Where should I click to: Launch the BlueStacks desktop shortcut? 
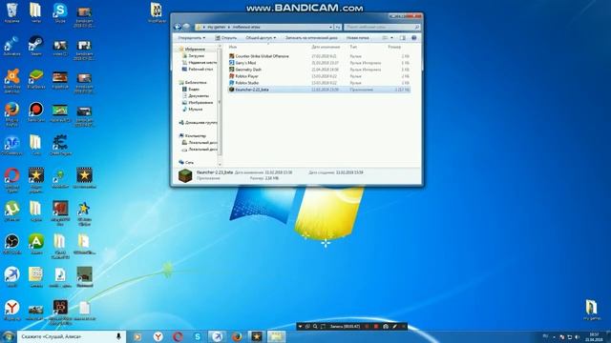pyautogui.click(x=36, y=79)
